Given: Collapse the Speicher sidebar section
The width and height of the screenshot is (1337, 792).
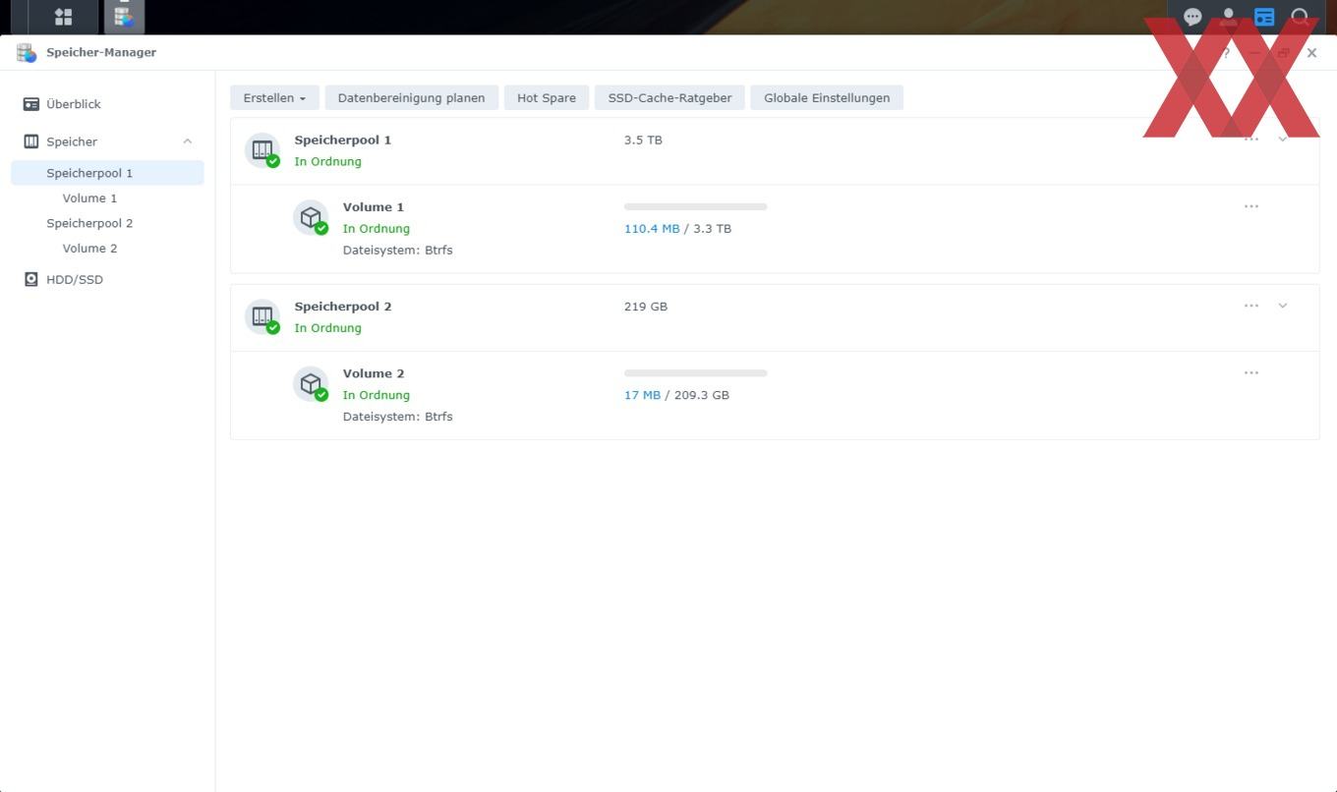Looking at the screenshot, I should [188, 141].
